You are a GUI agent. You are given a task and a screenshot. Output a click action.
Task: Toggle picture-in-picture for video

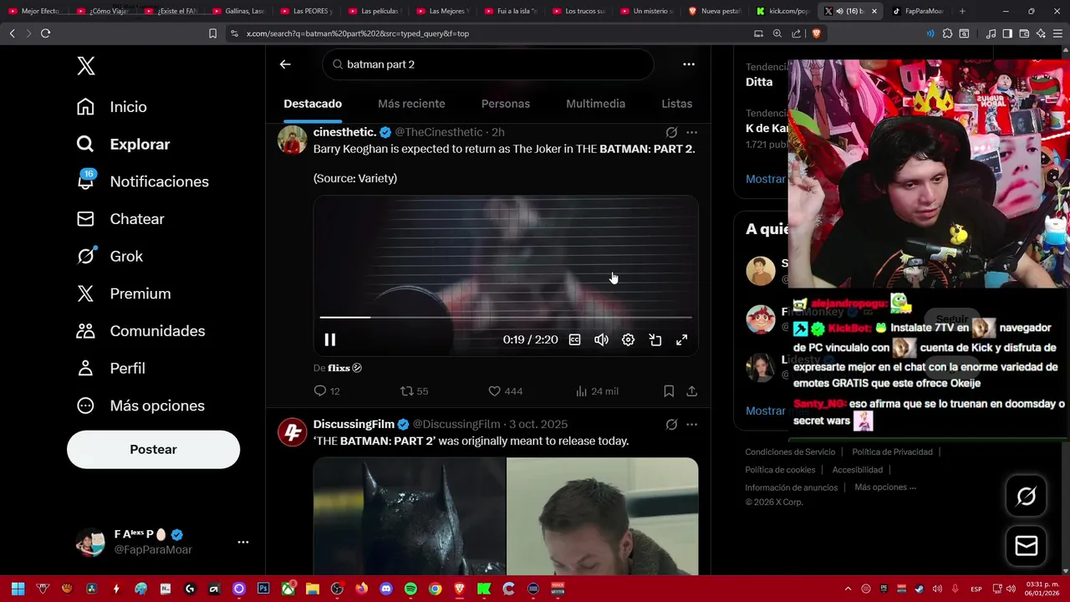coord(655,339)
